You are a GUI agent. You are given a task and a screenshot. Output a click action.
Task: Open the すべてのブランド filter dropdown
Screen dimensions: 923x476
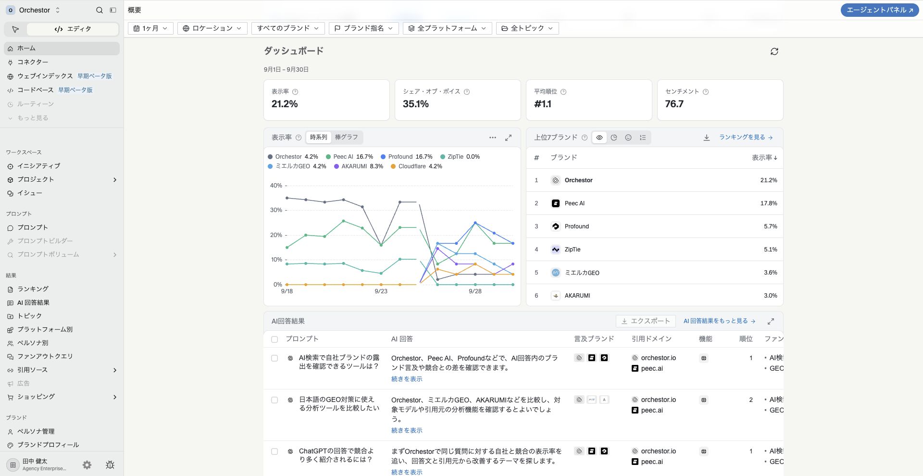coord(288,28)
